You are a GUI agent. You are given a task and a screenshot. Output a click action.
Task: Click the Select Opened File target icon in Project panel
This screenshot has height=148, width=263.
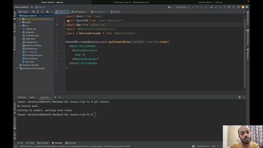(x=34, y=12)
